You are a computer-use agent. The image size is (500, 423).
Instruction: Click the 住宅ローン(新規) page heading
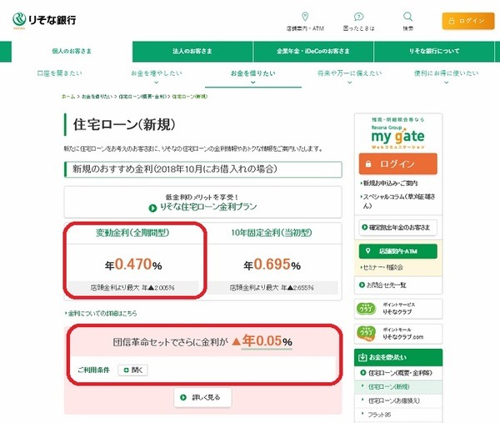click(x=124, y=125)
